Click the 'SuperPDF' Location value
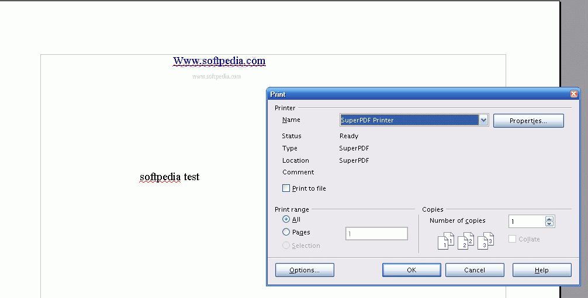Image resolution: width=588 pixels, height=298 pixels. click(x=354, y=160)
